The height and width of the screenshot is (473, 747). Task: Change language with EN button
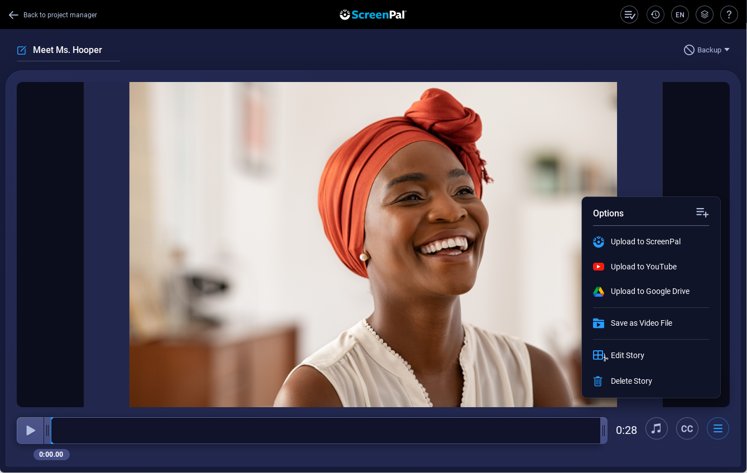tap(679, 15)
